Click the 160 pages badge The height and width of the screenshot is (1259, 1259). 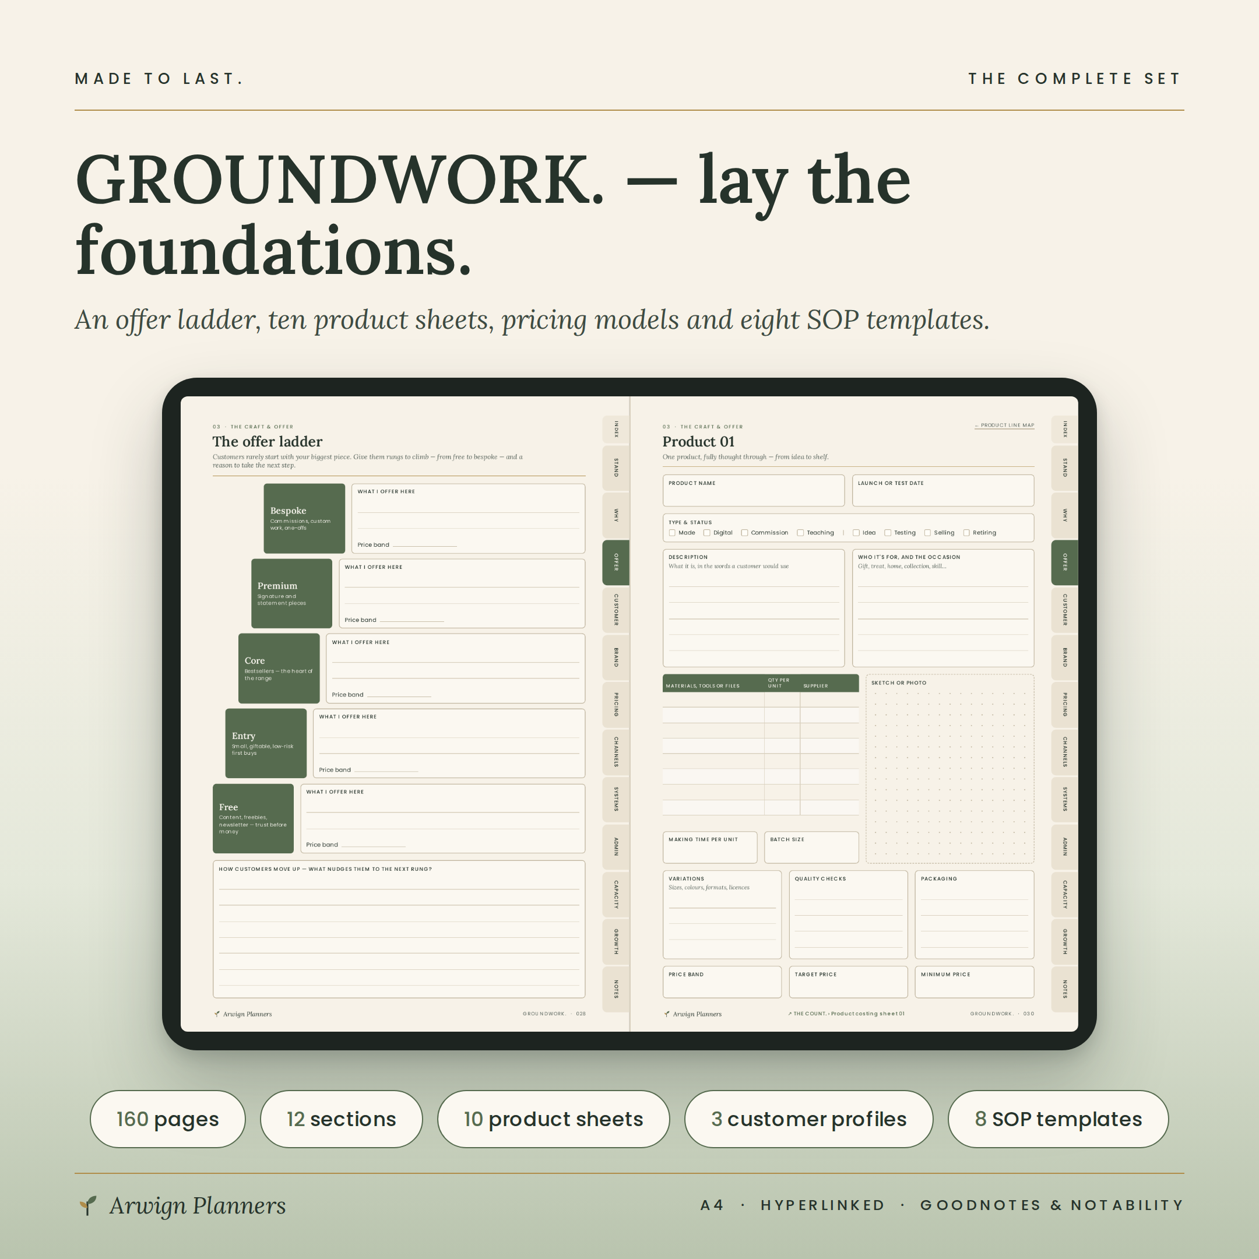167,1119
